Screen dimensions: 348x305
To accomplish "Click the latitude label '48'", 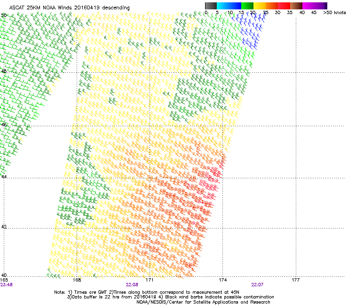I will (x=4, y=71).
